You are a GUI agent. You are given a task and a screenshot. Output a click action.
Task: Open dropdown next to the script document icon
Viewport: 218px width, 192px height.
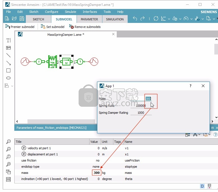tap(214, 19)
